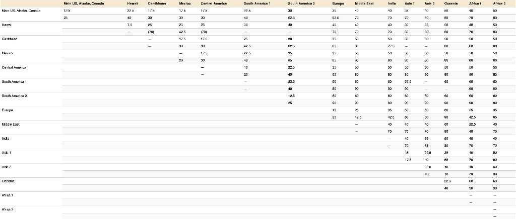Click the Middle East row label
The image size is (516, 219).
pos(11,124)
